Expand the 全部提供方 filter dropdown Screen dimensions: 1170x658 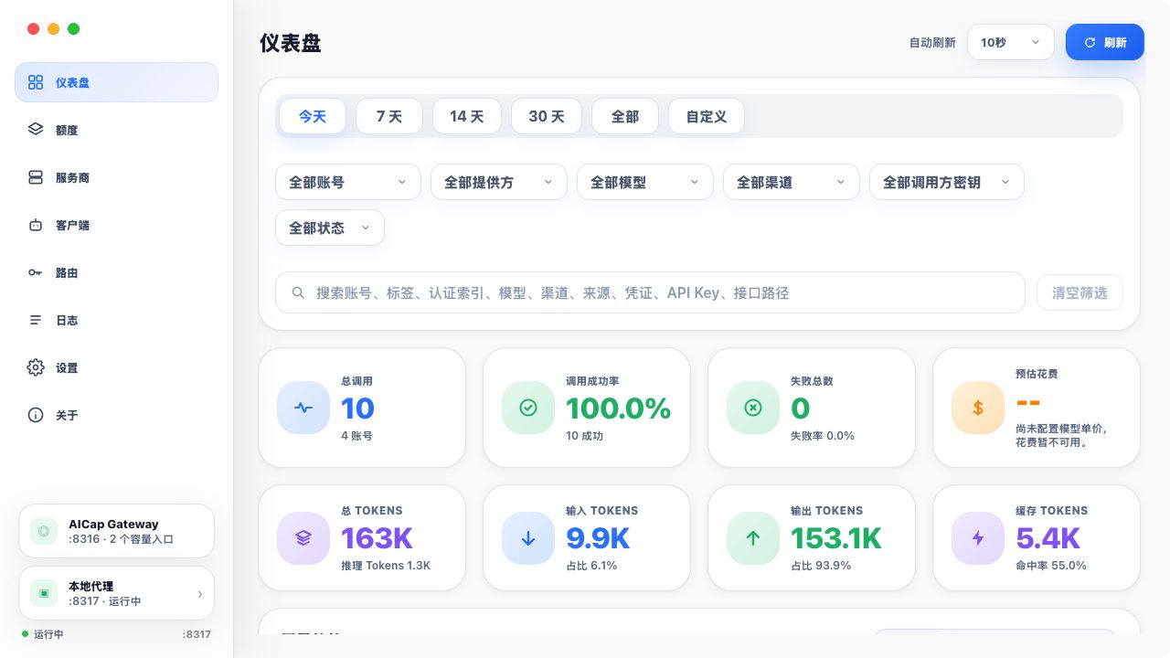(499, 182)
